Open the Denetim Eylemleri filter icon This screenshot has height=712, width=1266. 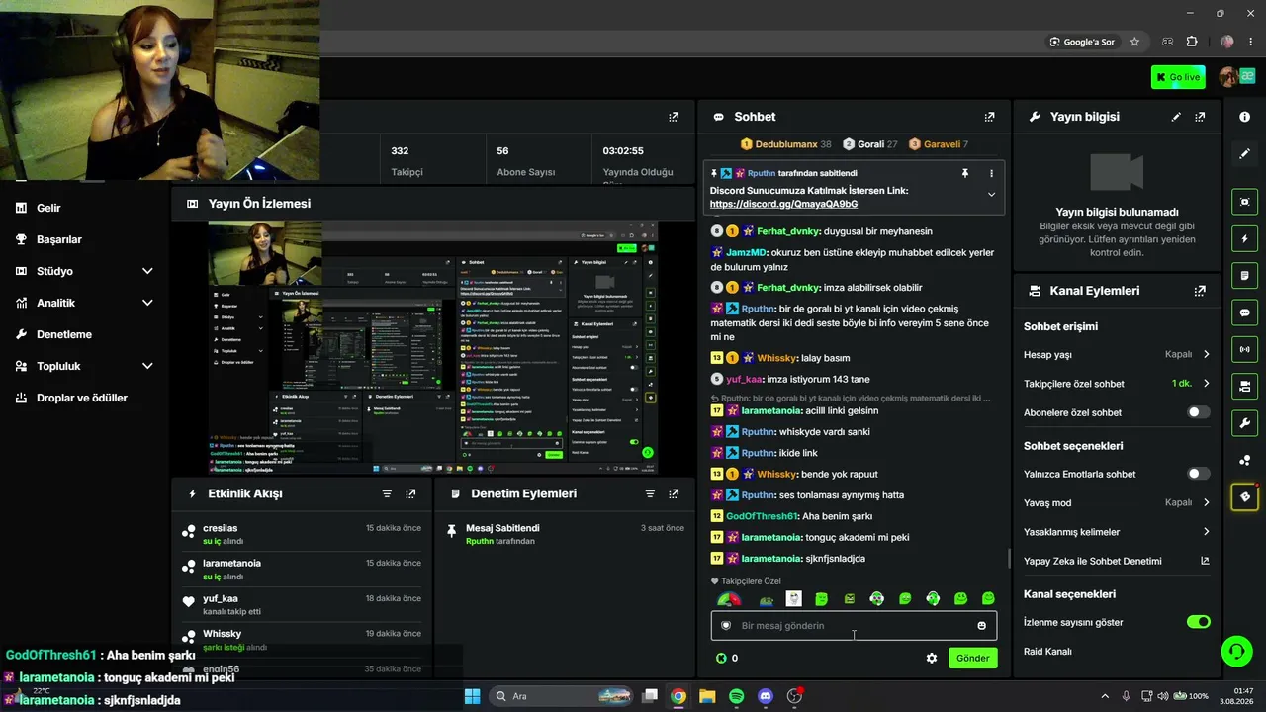click(x=650, y=493)
